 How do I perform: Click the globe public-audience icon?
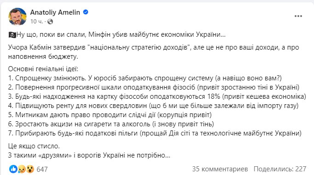[x=50, y=22]
